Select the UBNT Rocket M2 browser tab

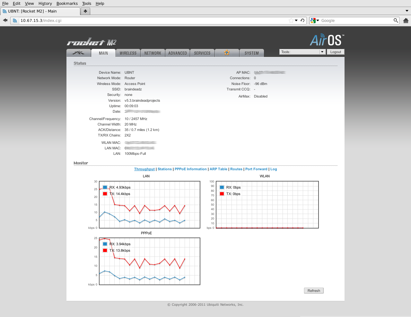pyautogui.click(x=40, y=11)
